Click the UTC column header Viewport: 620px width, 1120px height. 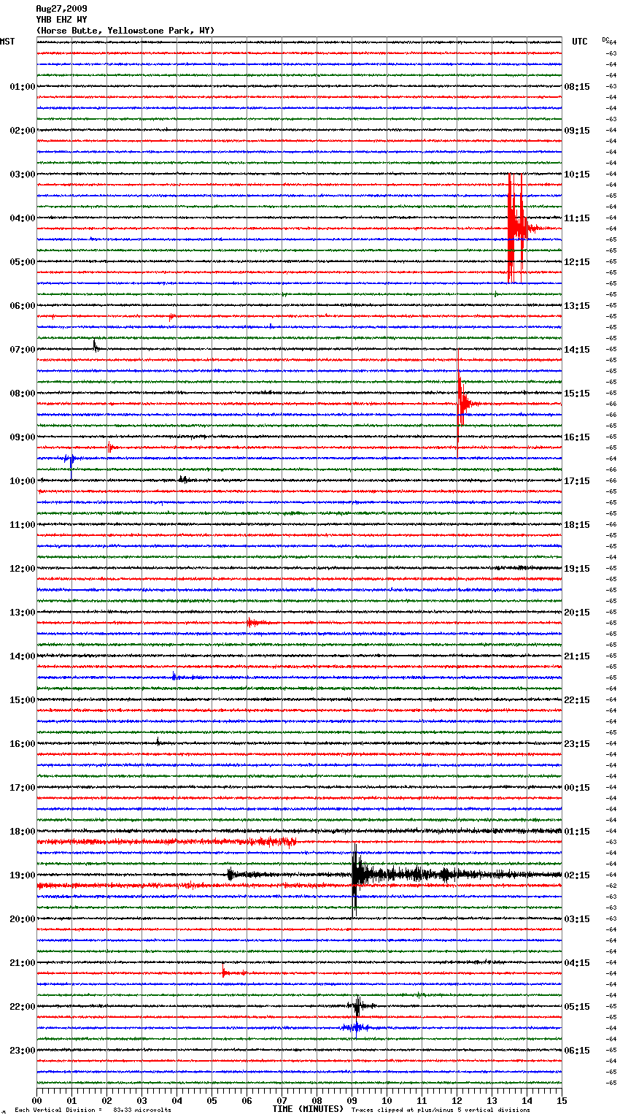[x=580, y=42]
